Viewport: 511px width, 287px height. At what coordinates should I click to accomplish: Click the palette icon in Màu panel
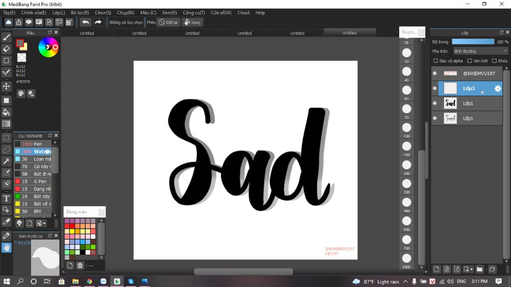pyautogui.click(x=21, y=94)
